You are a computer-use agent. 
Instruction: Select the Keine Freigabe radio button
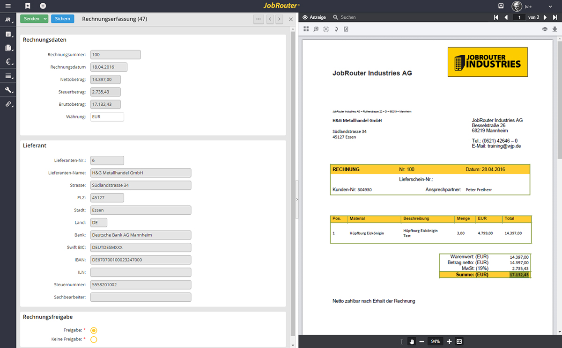tap(94, 339)
